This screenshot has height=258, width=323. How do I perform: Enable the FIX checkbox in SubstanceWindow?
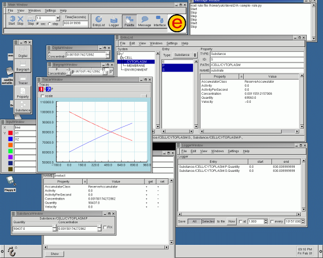pyautogui.click(x=104, y=227)
